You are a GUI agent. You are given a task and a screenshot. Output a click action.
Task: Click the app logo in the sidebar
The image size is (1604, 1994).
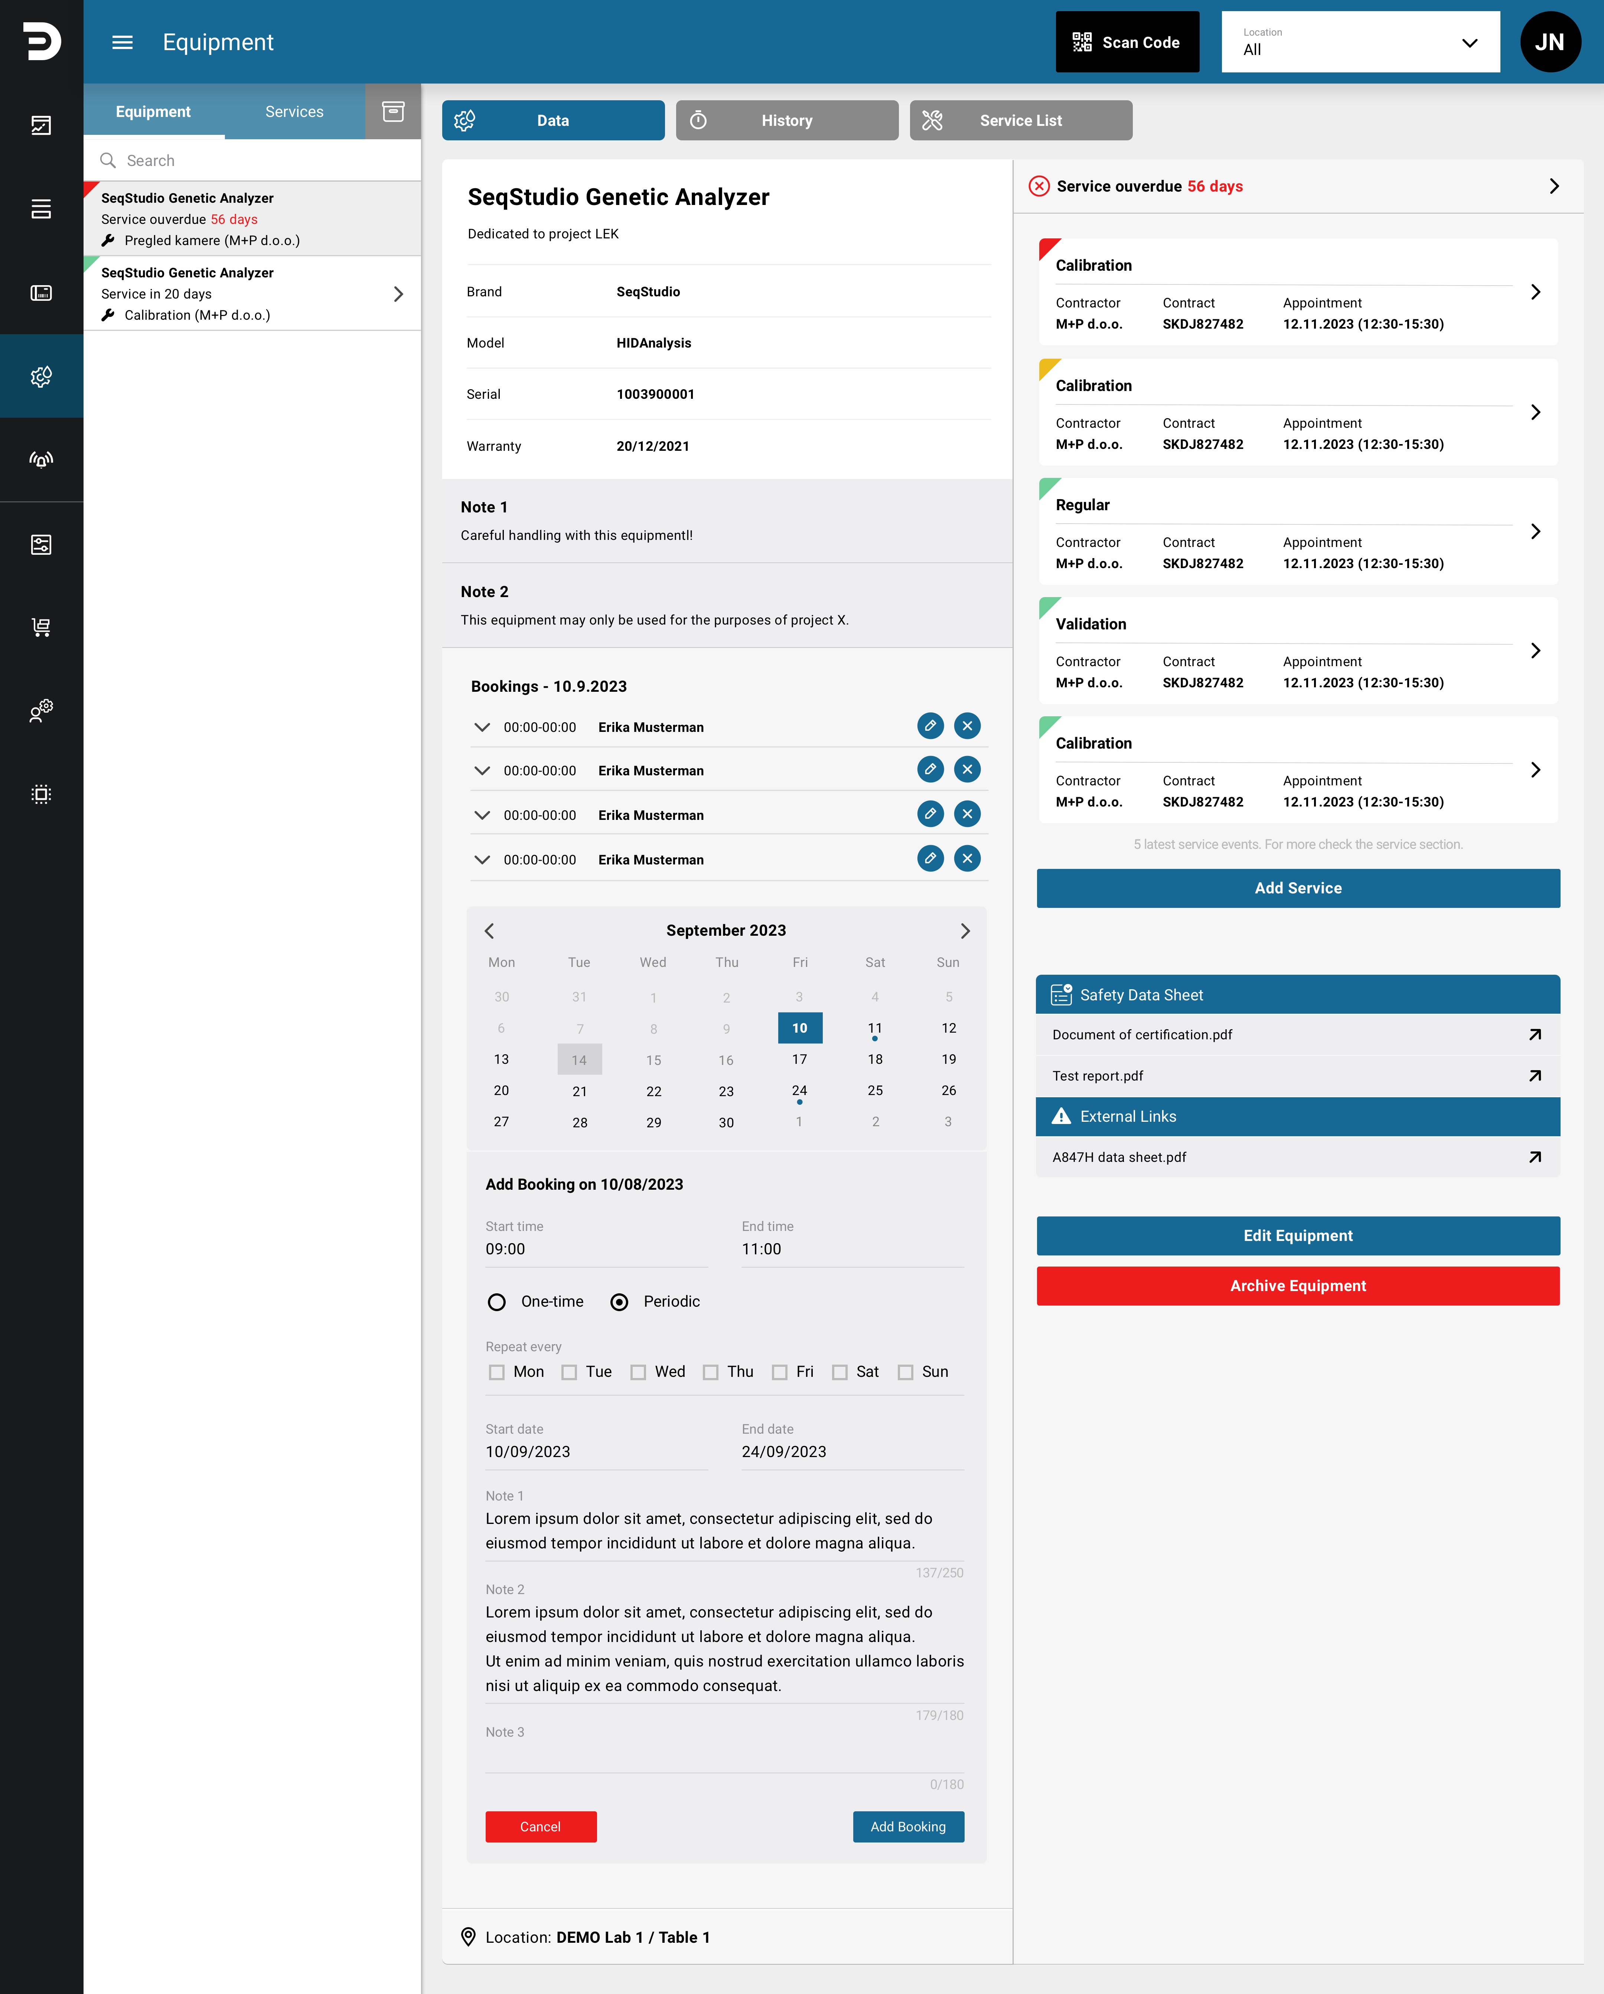42,42
